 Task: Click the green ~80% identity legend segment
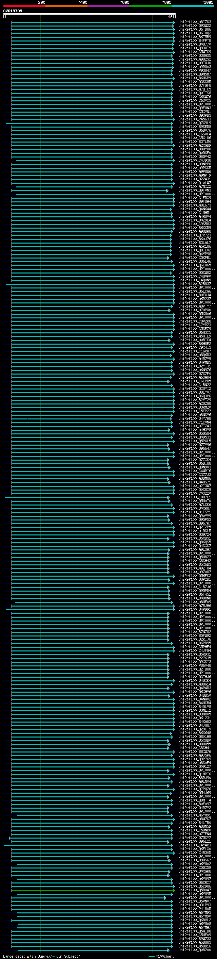(x=151, y=6)
